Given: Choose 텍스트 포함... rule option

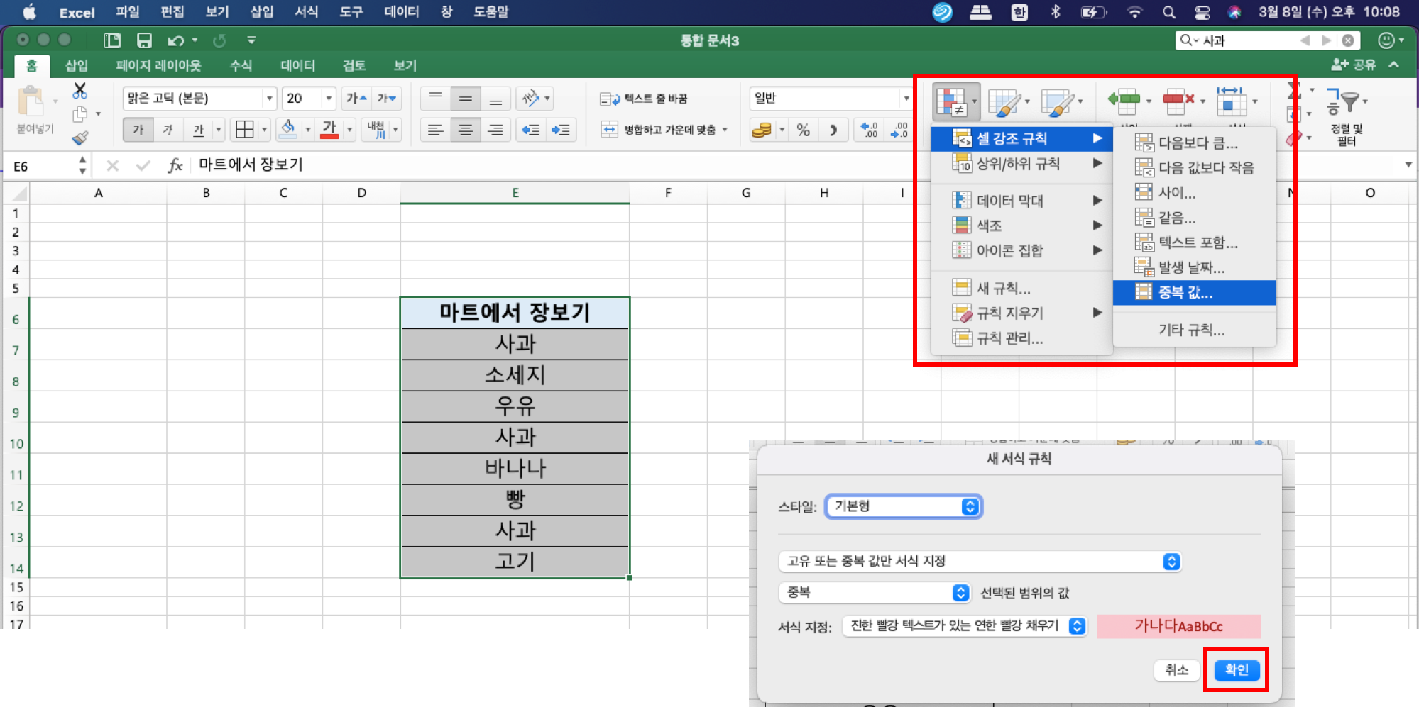Looking at the screenshot, I should pyautogui.click(x=1194, y=243).
